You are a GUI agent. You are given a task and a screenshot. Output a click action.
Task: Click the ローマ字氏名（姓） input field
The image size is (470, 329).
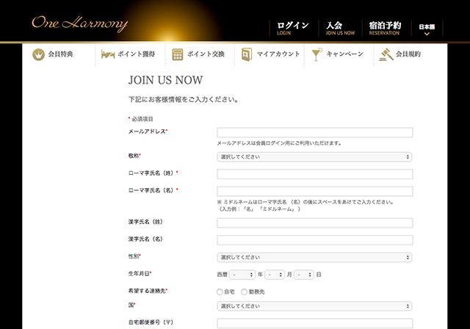(314, 174)
